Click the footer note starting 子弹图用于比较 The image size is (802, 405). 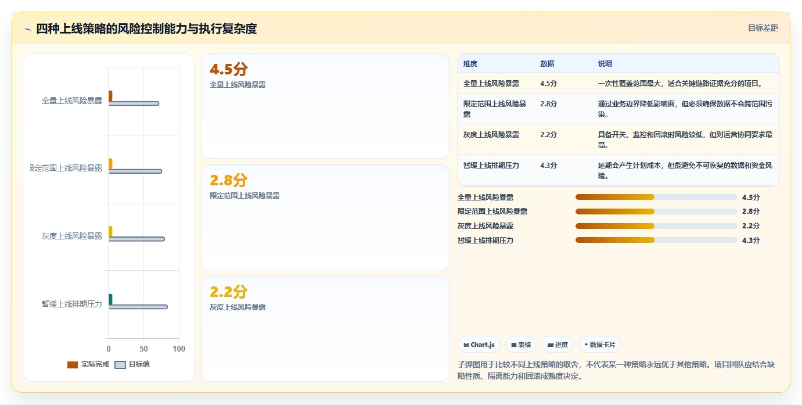tap(616, 370)
